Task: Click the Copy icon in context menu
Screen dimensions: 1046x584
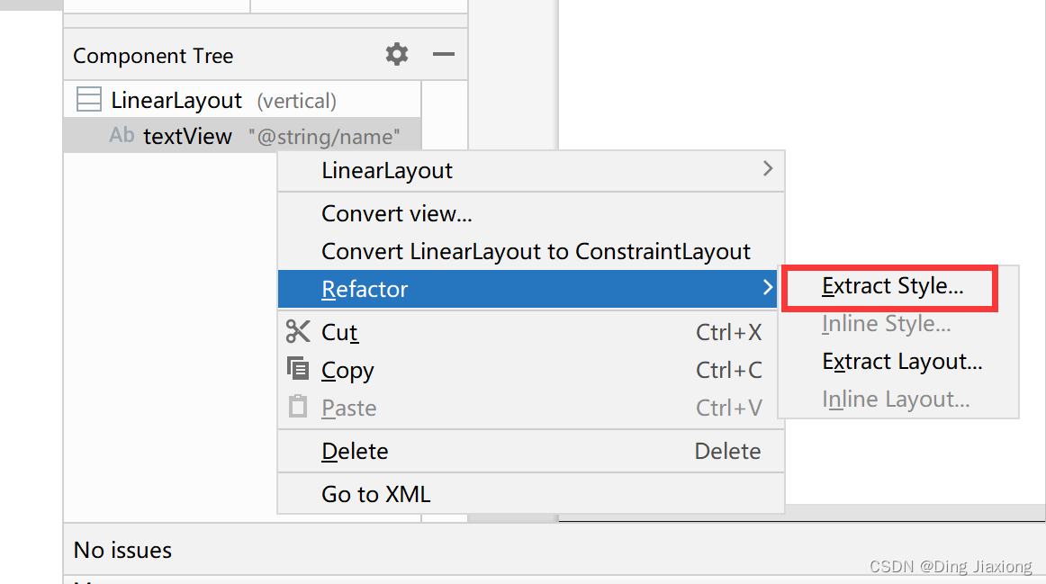Action: coord(297,370)
